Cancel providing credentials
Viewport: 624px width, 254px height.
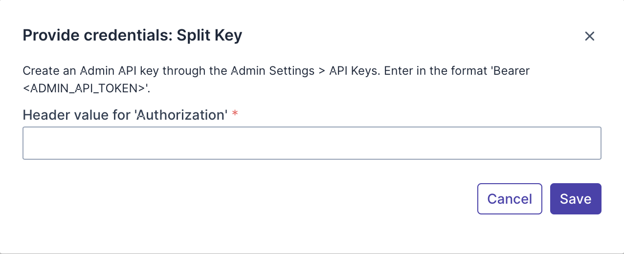pos(510,199)
